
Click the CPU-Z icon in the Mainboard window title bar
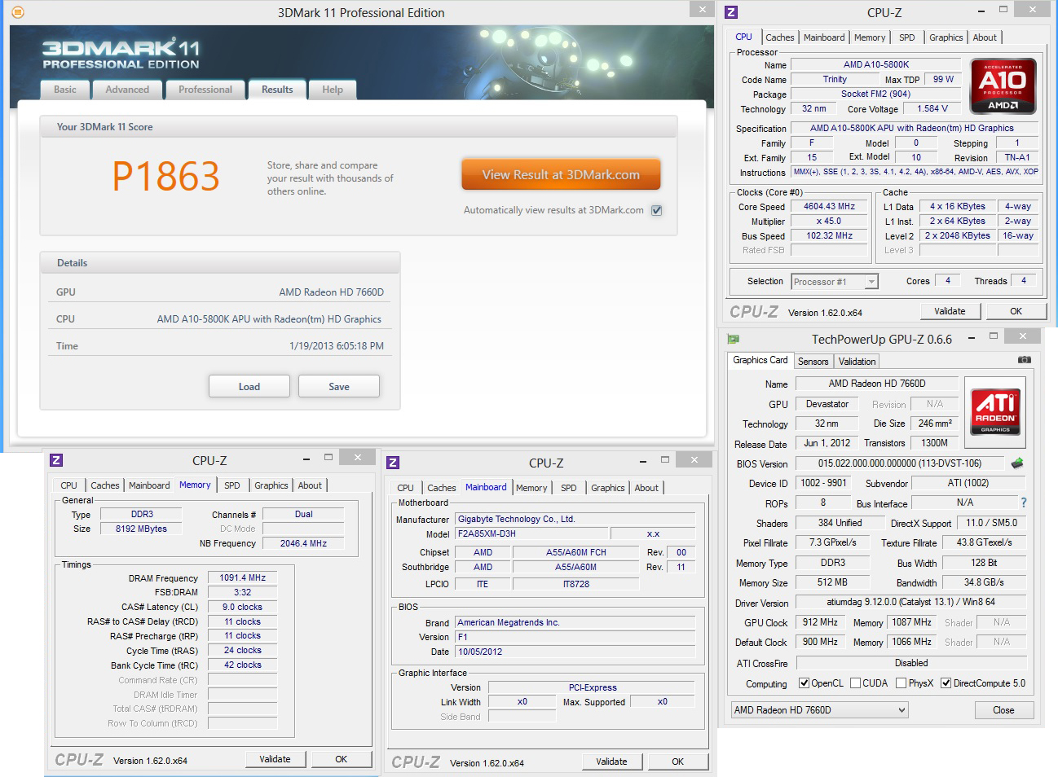pos(393,463)
